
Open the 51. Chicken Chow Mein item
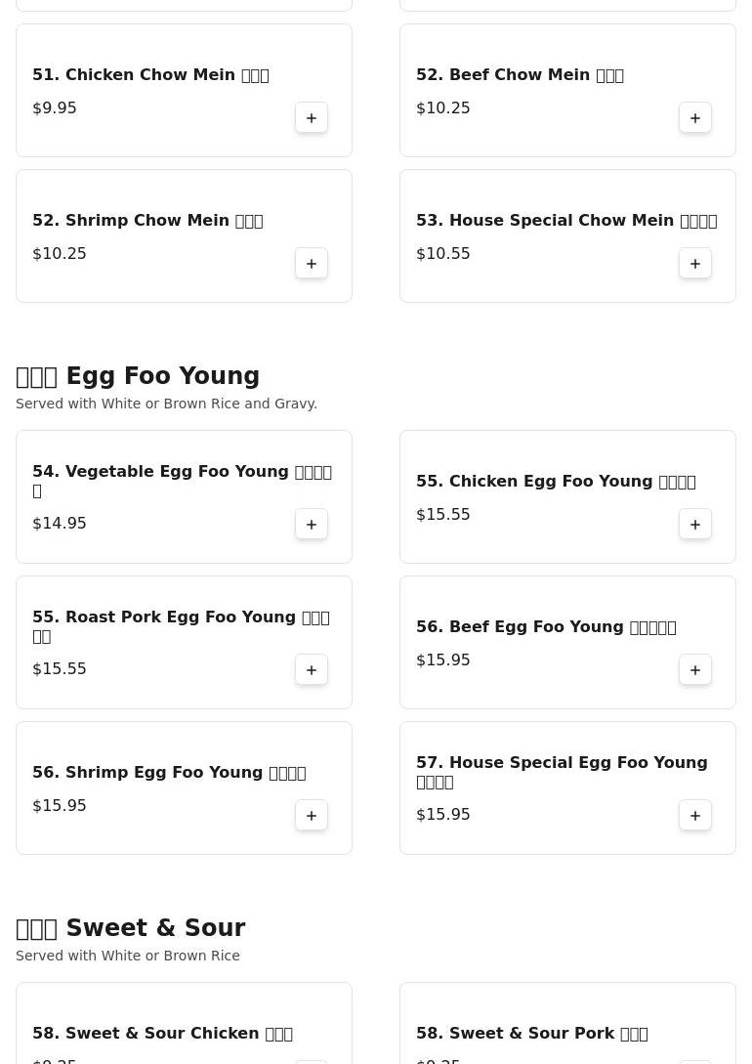150,74
